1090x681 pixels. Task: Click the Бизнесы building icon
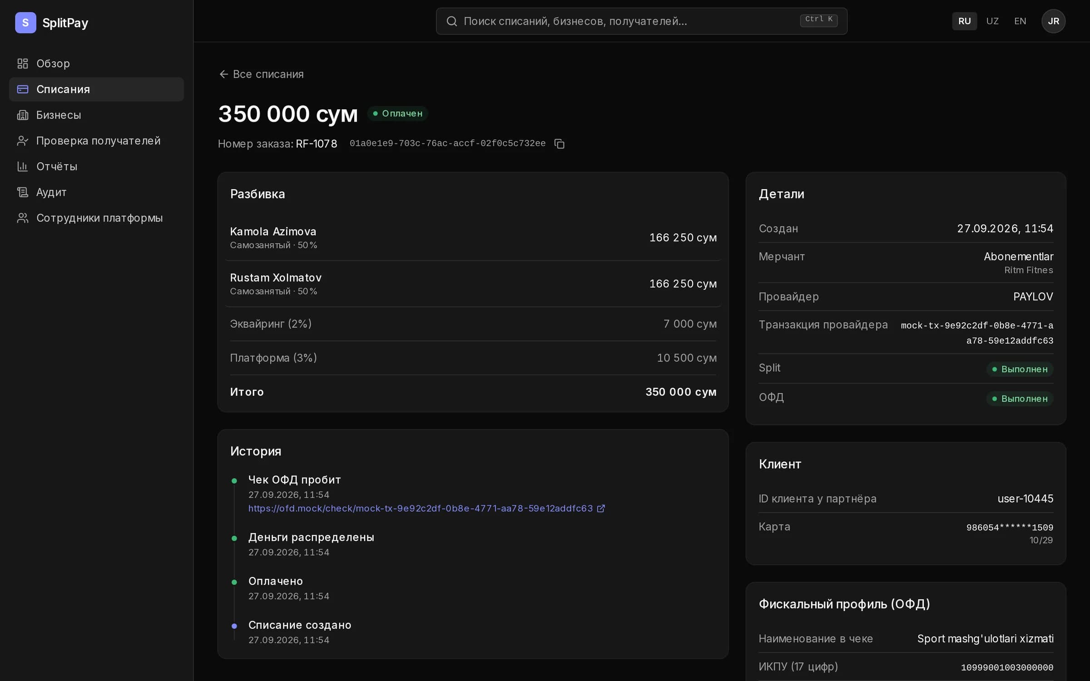[x=23, y=115]
